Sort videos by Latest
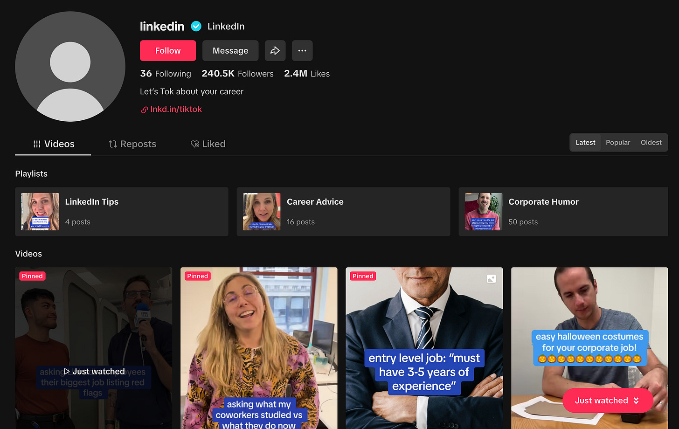Viewport: 679px width, 429px height. coord(585,143)
